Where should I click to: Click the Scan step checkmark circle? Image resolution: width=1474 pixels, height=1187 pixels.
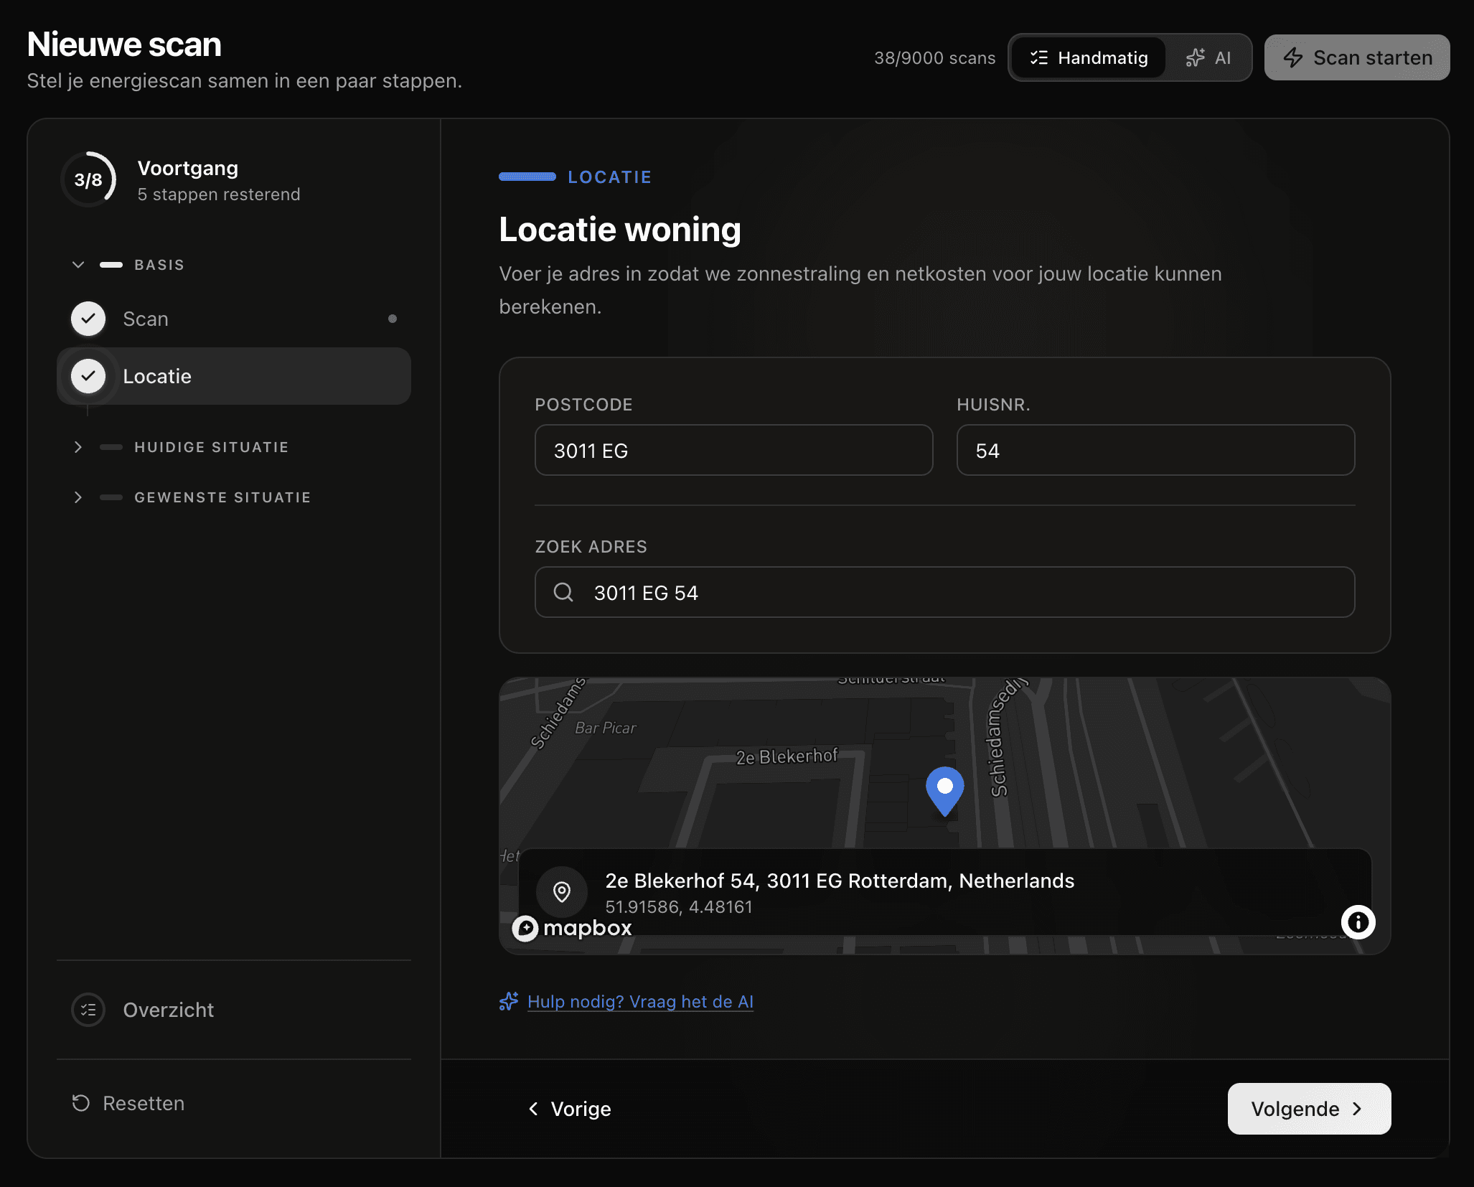pyautogui.click(x=88, y=319)
